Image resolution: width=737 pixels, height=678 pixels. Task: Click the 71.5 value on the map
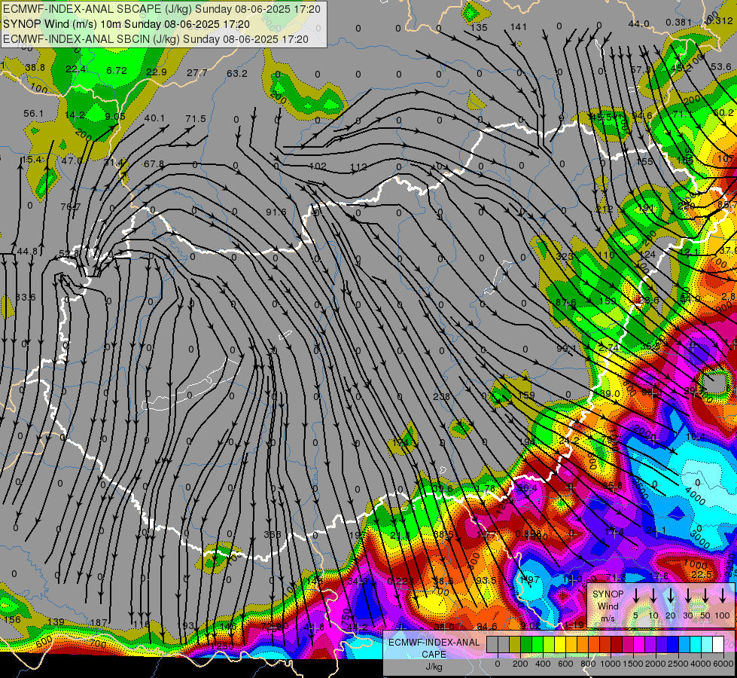(x=196, y=118)
